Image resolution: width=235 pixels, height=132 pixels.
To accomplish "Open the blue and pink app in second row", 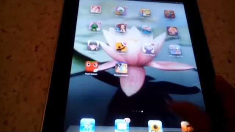I will (147, 29).
